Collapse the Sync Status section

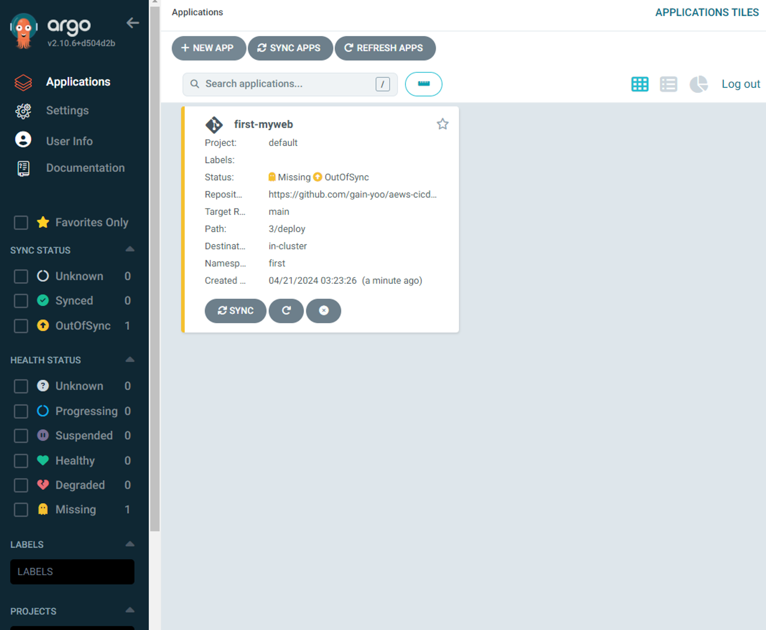pyautogui.click(x=130, y=249)
